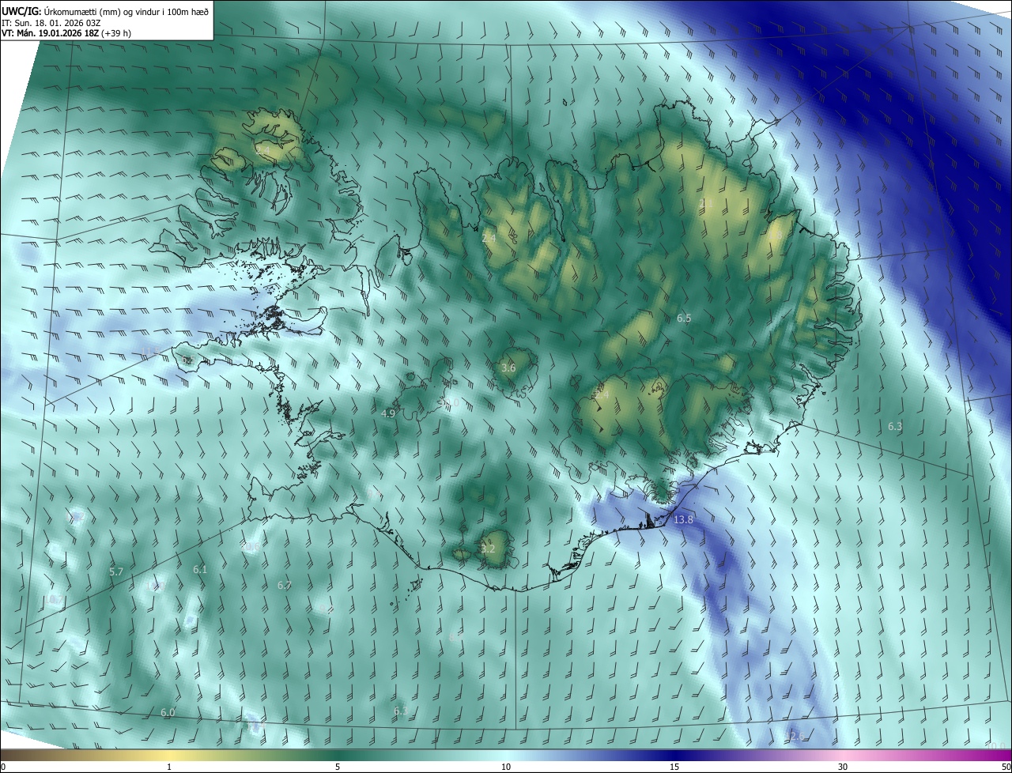Click the 6.7 value over the ocean

285,585
